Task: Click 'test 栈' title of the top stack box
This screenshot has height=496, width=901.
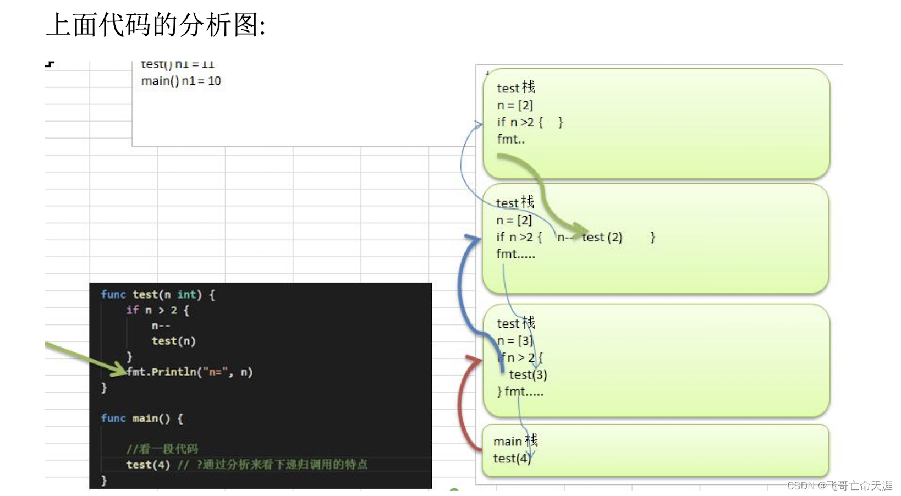Action: (516, 88)
